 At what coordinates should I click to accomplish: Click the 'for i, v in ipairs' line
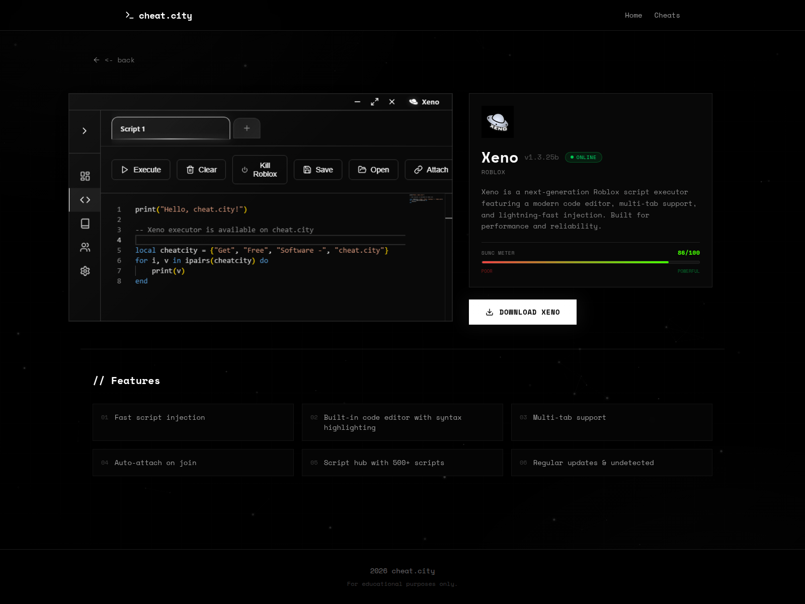pos(202,260)
